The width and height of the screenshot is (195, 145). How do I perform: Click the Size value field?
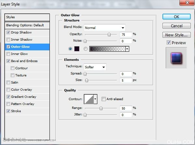(126, 80)
